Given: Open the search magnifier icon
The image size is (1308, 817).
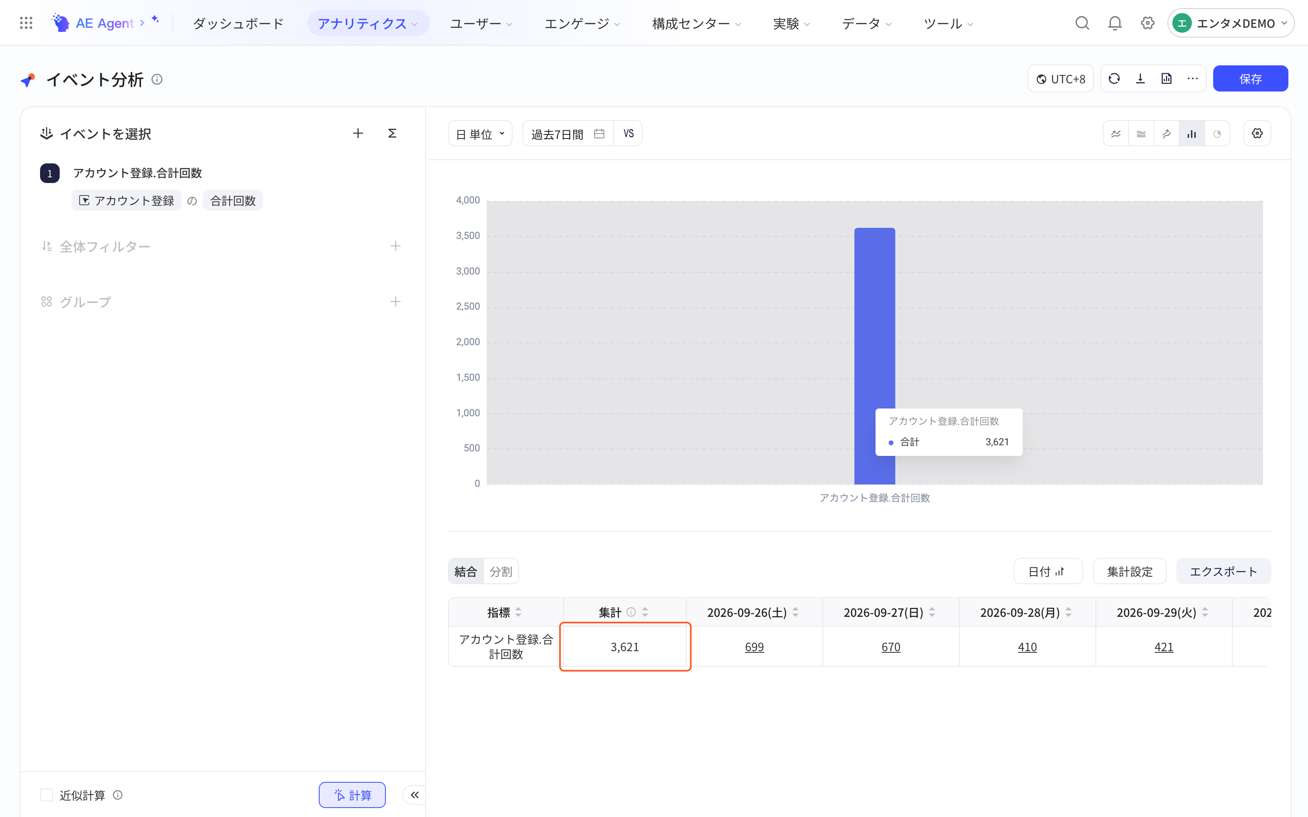Looking at the screenshot, I should (x=1082, y=23).
